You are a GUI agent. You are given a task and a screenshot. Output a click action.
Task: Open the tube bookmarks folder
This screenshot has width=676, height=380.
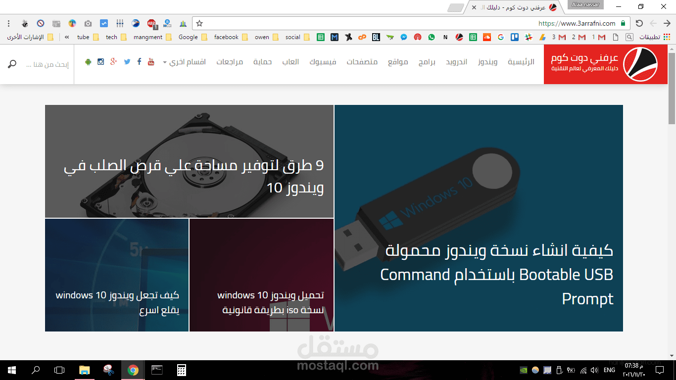[88, 37]
